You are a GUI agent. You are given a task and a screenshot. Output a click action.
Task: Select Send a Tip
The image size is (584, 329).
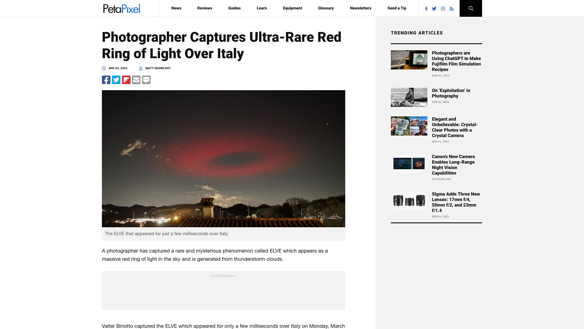click(x=397, y=8)
